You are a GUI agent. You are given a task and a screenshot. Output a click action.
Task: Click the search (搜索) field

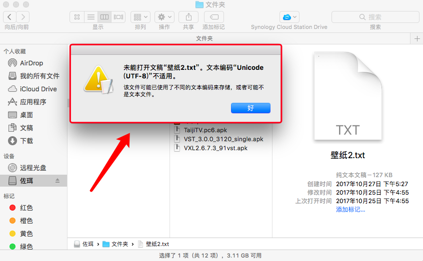[x=375, y=17]
